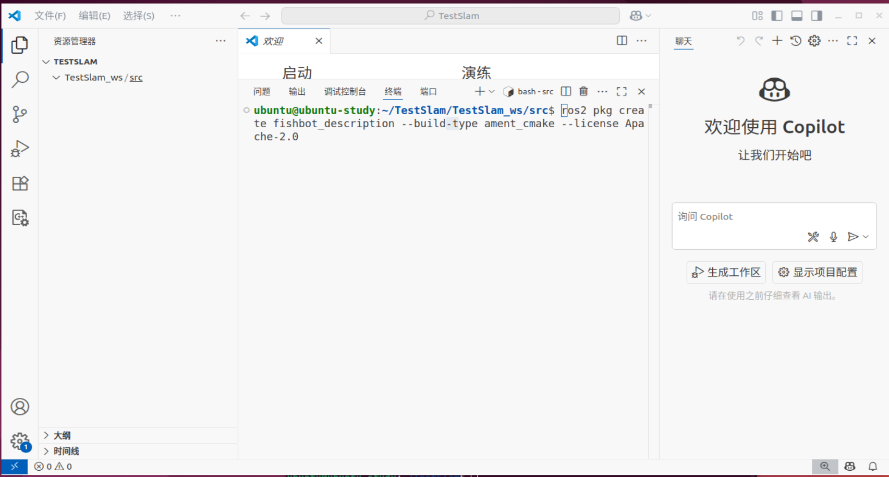Go back with the navigation arrow

[x=245, y=16]
